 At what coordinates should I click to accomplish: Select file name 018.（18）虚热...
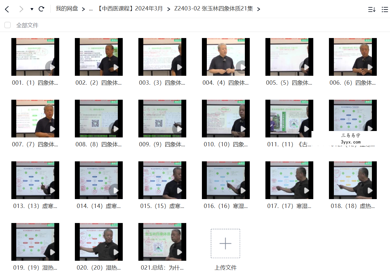353,206
